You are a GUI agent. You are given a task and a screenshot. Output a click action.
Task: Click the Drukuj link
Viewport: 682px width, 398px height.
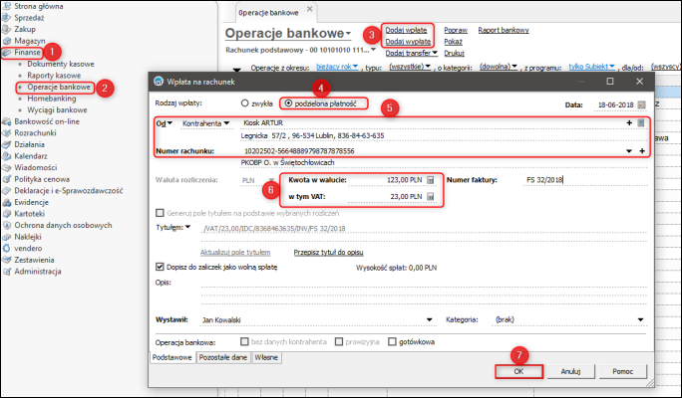point(454,53)
